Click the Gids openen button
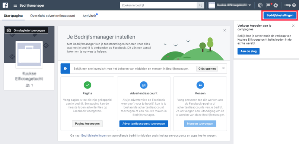299x144 pixels. (x=207, y=68)
